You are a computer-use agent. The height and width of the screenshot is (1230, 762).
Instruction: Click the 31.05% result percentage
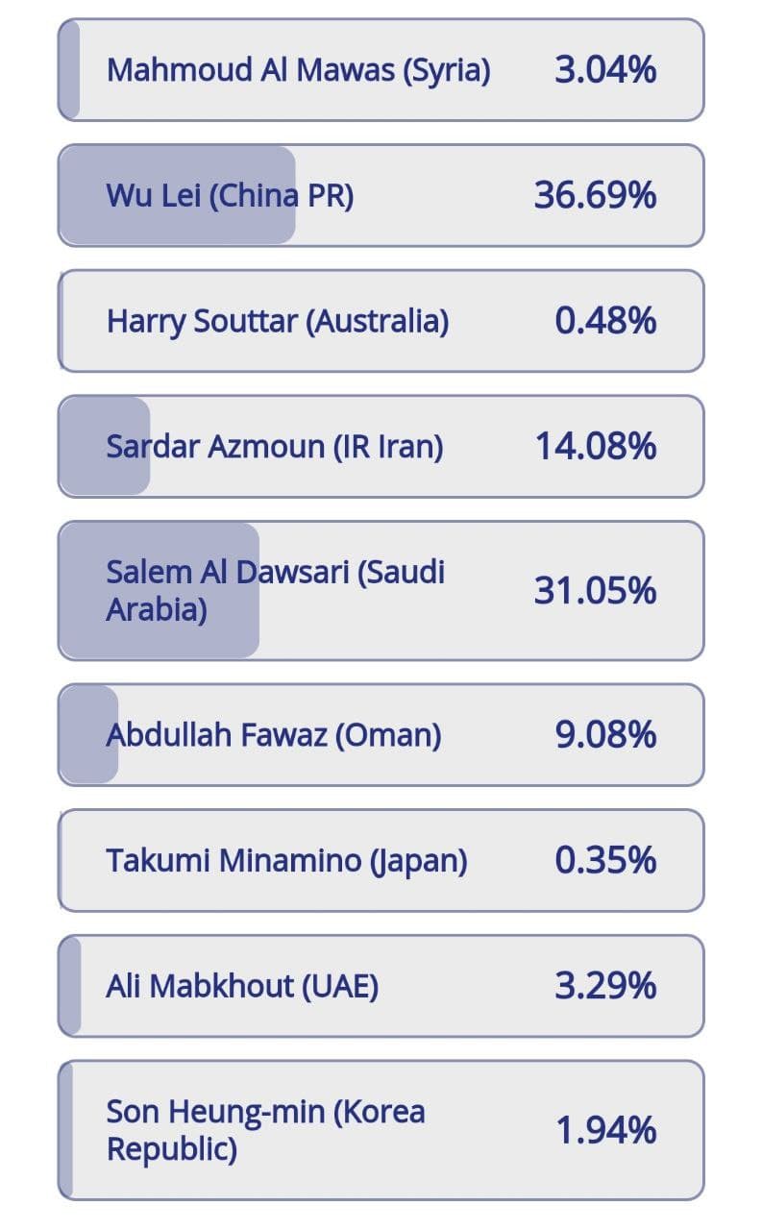coord(596,590)
